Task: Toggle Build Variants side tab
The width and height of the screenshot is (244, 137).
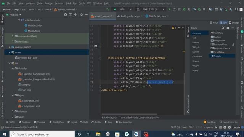Action: [x=2, y=109]
